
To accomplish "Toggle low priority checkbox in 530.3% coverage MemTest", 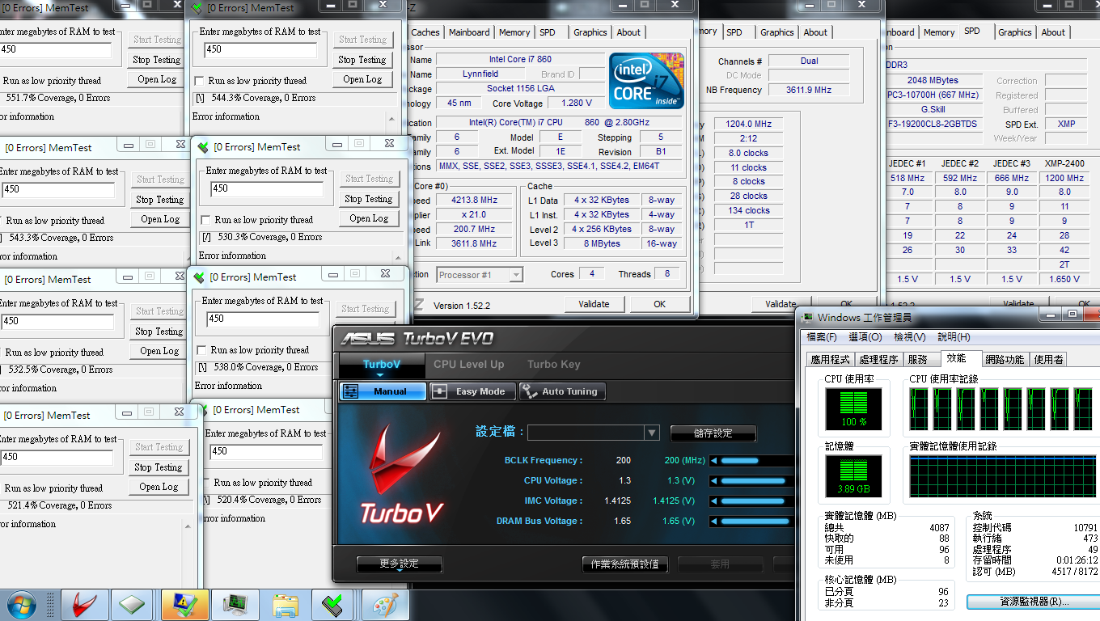I will [205, 220].
